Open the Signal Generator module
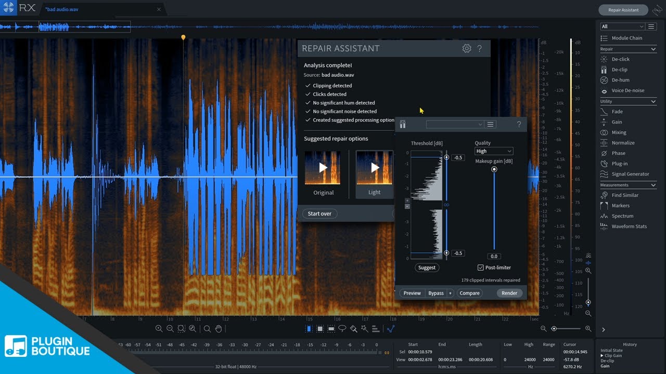 pyautogui.click(x=630, y=174)
